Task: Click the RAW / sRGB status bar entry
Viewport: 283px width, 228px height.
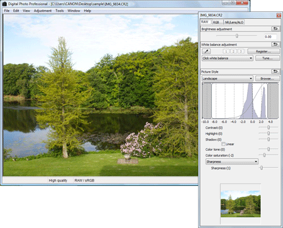Action: coord(84,180)
